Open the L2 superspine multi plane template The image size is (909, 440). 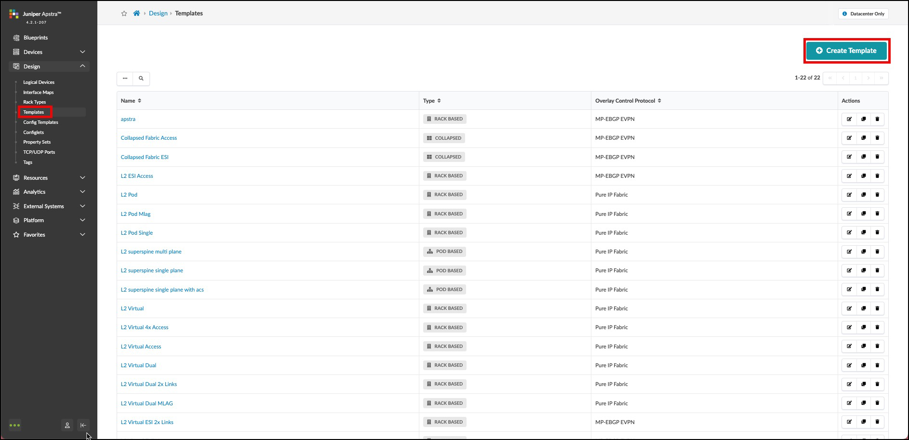tap(151, 252)
